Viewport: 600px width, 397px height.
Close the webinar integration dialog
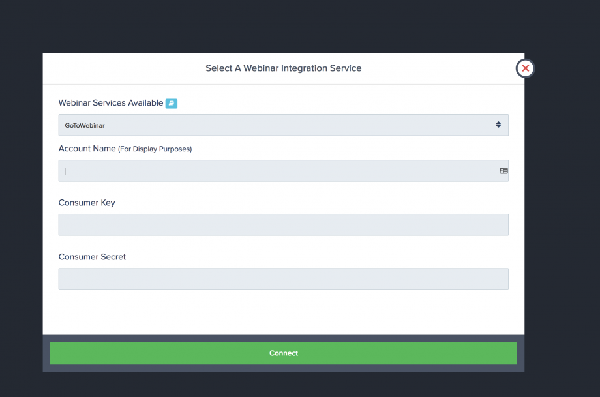(x=525, y=68)
